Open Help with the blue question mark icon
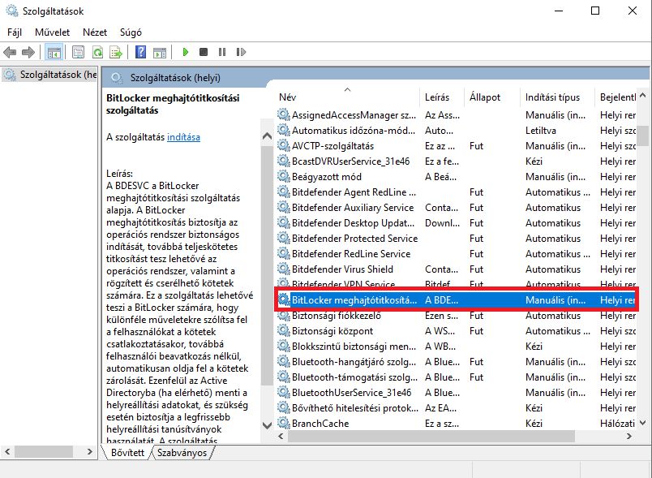This screenshot has width=652, height=478. click(x=140, y=52)
